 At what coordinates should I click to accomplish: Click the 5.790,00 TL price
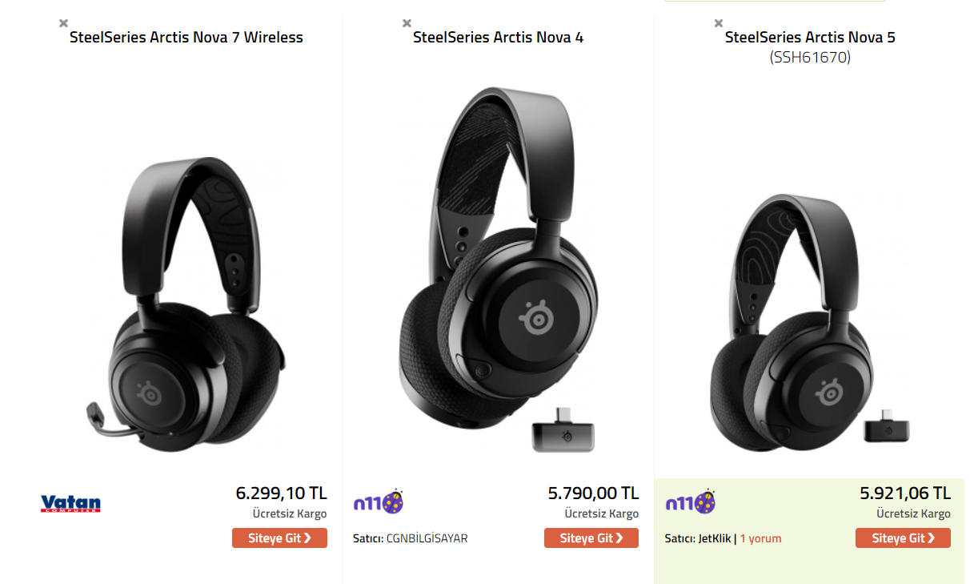pyautogui.click(x=593, y=493)
